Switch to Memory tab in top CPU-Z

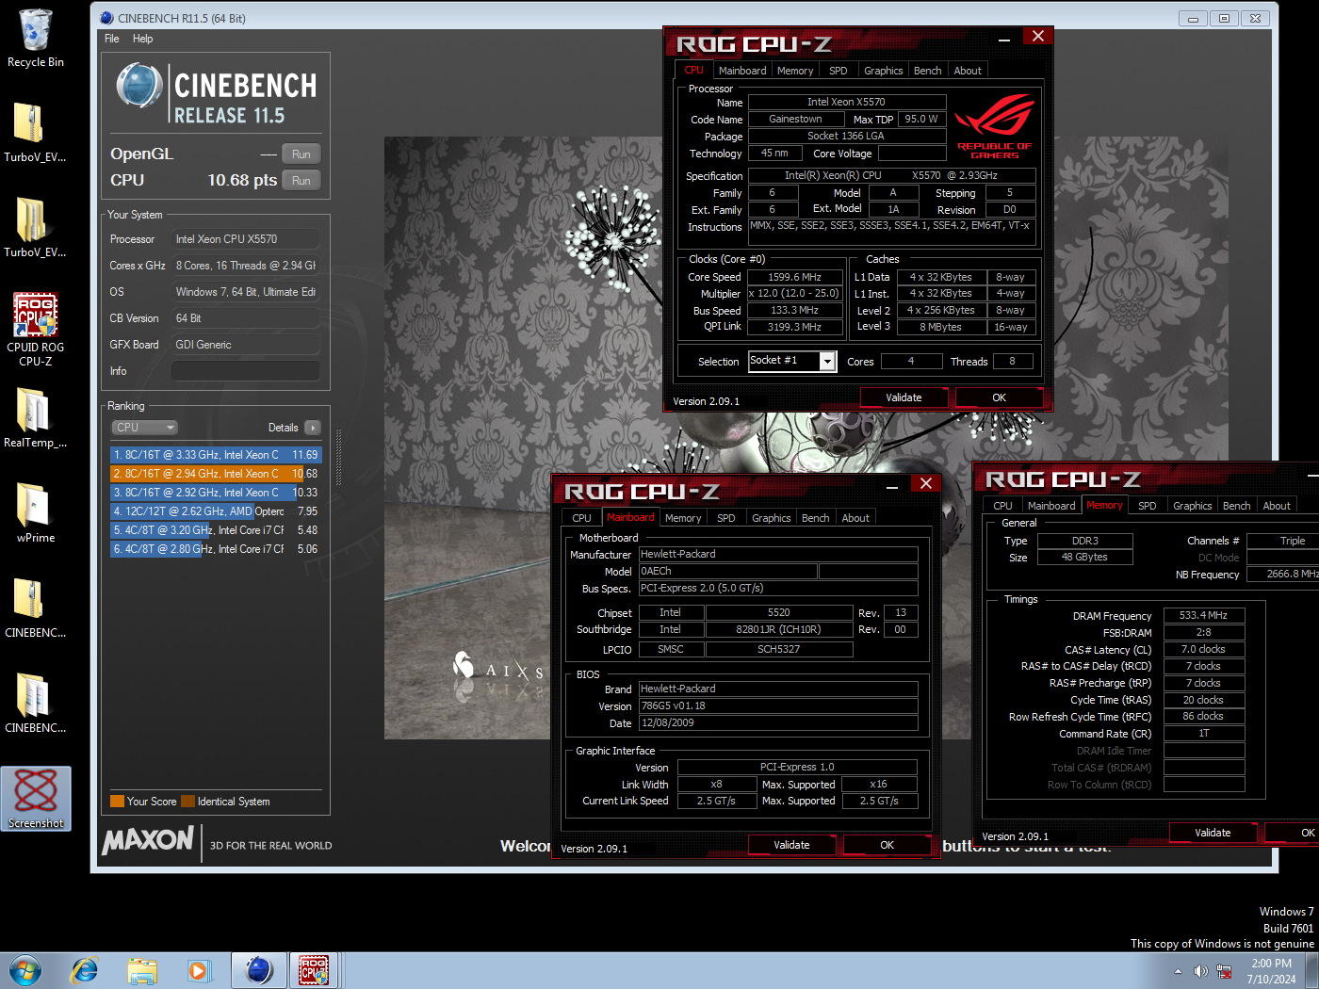[795, 71]
